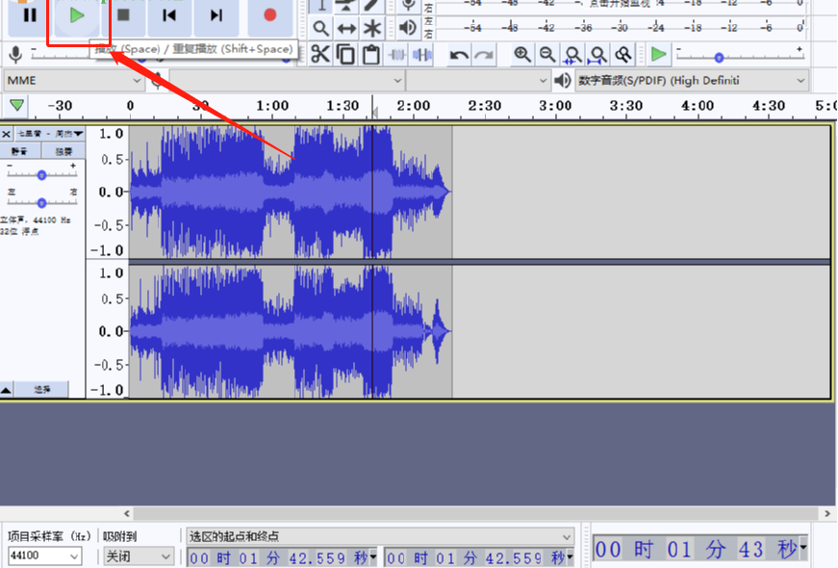The image size is (838, 568).
Task: Redo the last undone action
Action: click(x=484, y=55)
